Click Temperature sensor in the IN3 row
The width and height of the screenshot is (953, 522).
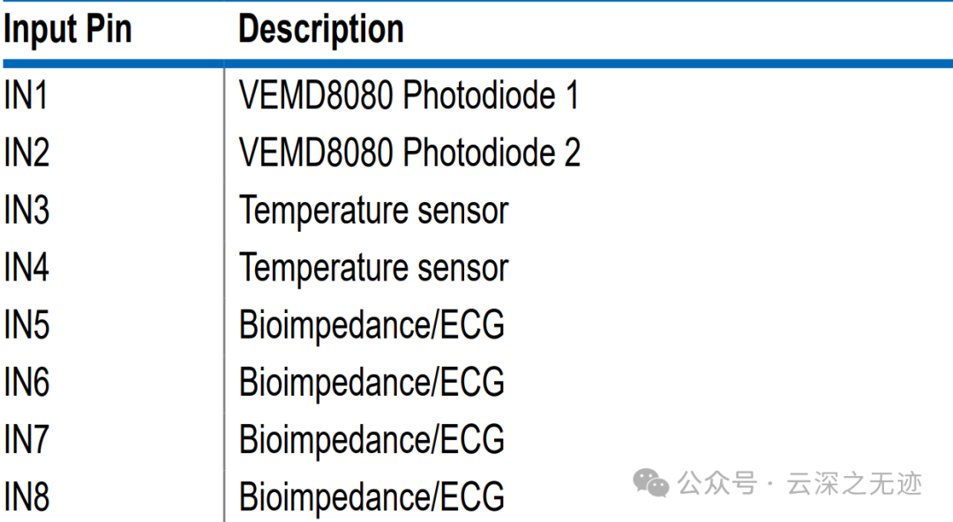coord(374,211)
